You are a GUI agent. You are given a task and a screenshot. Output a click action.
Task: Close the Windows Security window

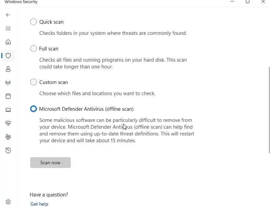coord(263,2)
